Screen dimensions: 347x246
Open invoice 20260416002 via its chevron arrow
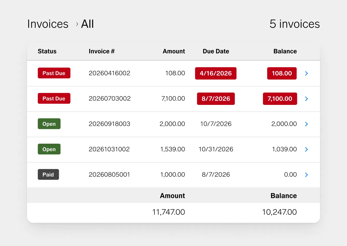point(306,73)
